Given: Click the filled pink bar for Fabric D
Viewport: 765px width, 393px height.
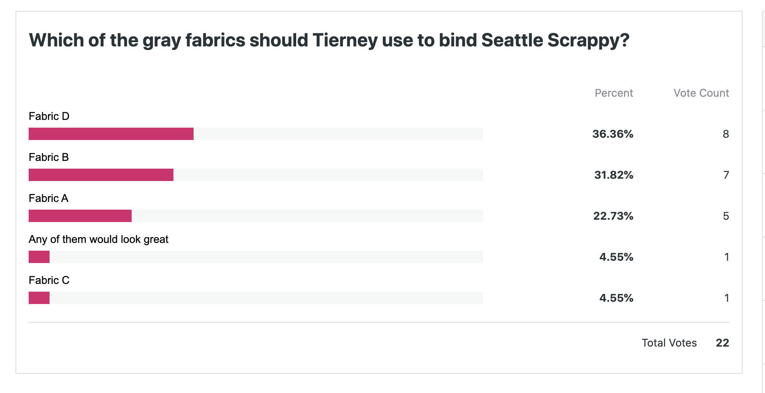Looking at the screenshot, I should 111,134.
